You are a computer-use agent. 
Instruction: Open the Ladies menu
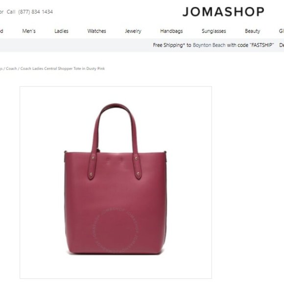tap(61, 31)
